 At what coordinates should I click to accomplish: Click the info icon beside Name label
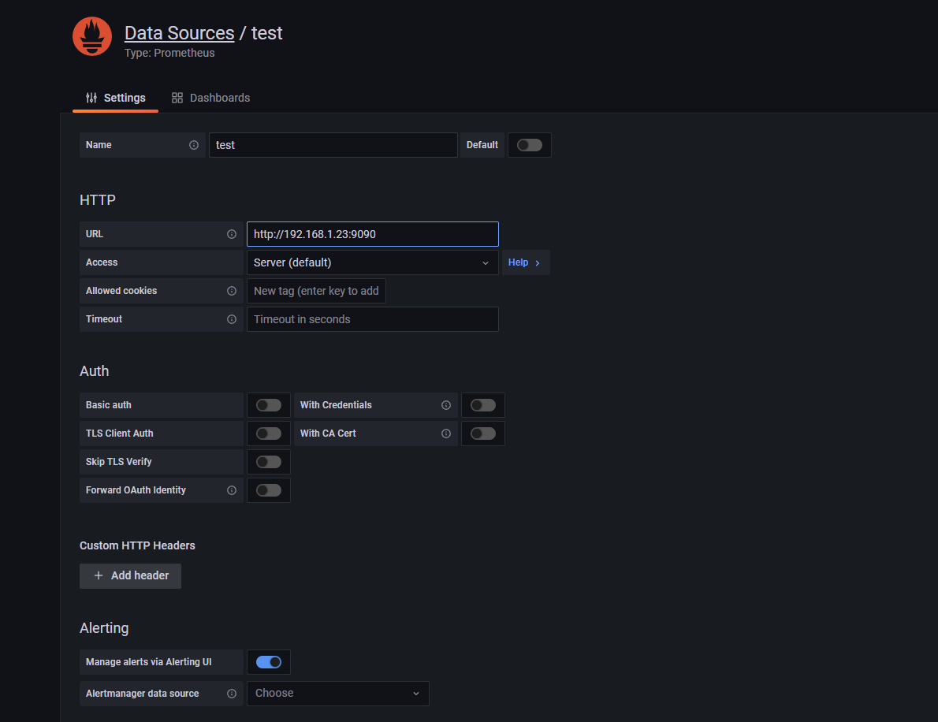point(194,145)
